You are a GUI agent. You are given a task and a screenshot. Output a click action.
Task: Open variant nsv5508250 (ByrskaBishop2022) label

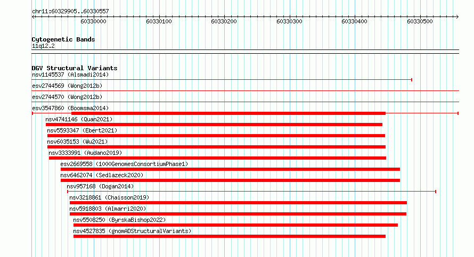119,220
